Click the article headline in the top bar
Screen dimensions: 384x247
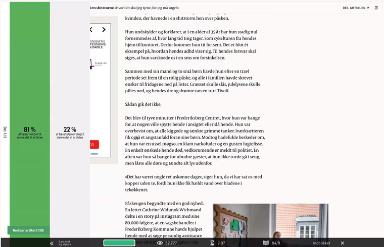(x=134, y=8)
